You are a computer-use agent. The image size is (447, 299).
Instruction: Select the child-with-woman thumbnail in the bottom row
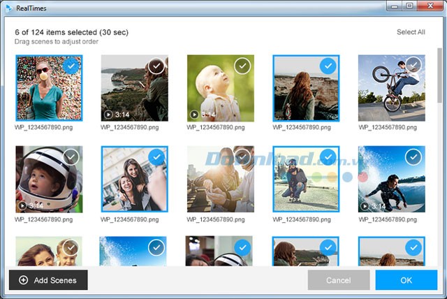coord(49,253)
